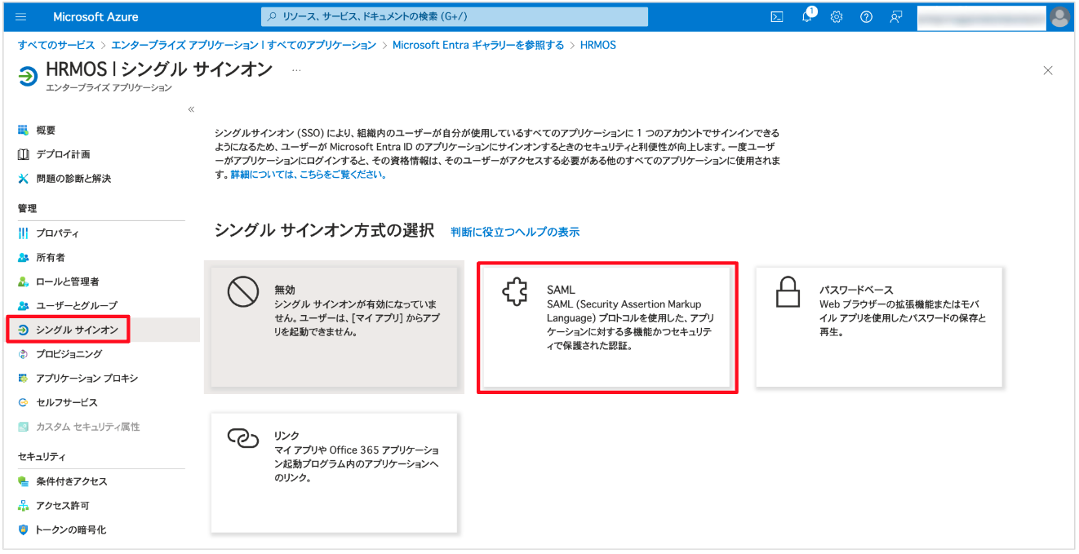Click the HRMOS application logo icon
Image resolution: width=1079 pixels, height=554 pixels.
point(28,76)
